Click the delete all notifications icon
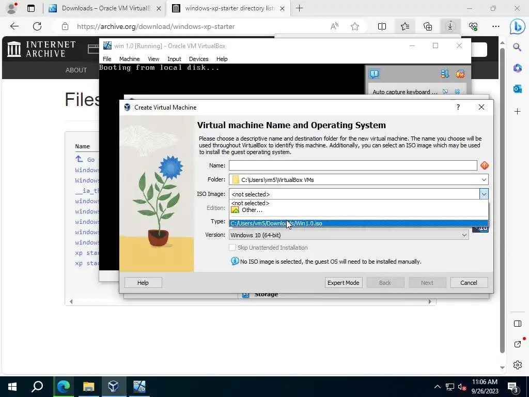529x397 pixels. pyautogui.click(x=460, y=74)
